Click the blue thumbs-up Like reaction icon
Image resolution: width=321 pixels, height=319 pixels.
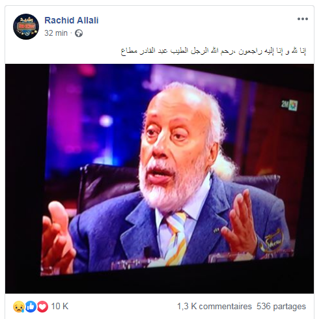click(31, 307)
